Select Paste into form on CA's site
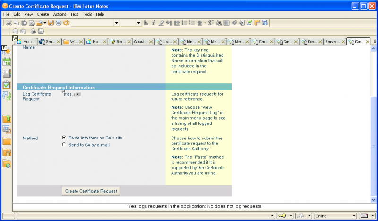The height and width of the screenshot is (221, 378). (64, 138)
